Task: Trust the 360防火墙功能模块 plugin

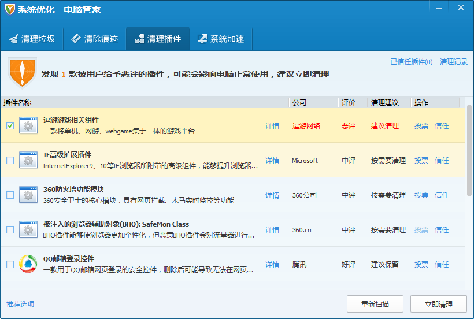Action: (442, 195)
